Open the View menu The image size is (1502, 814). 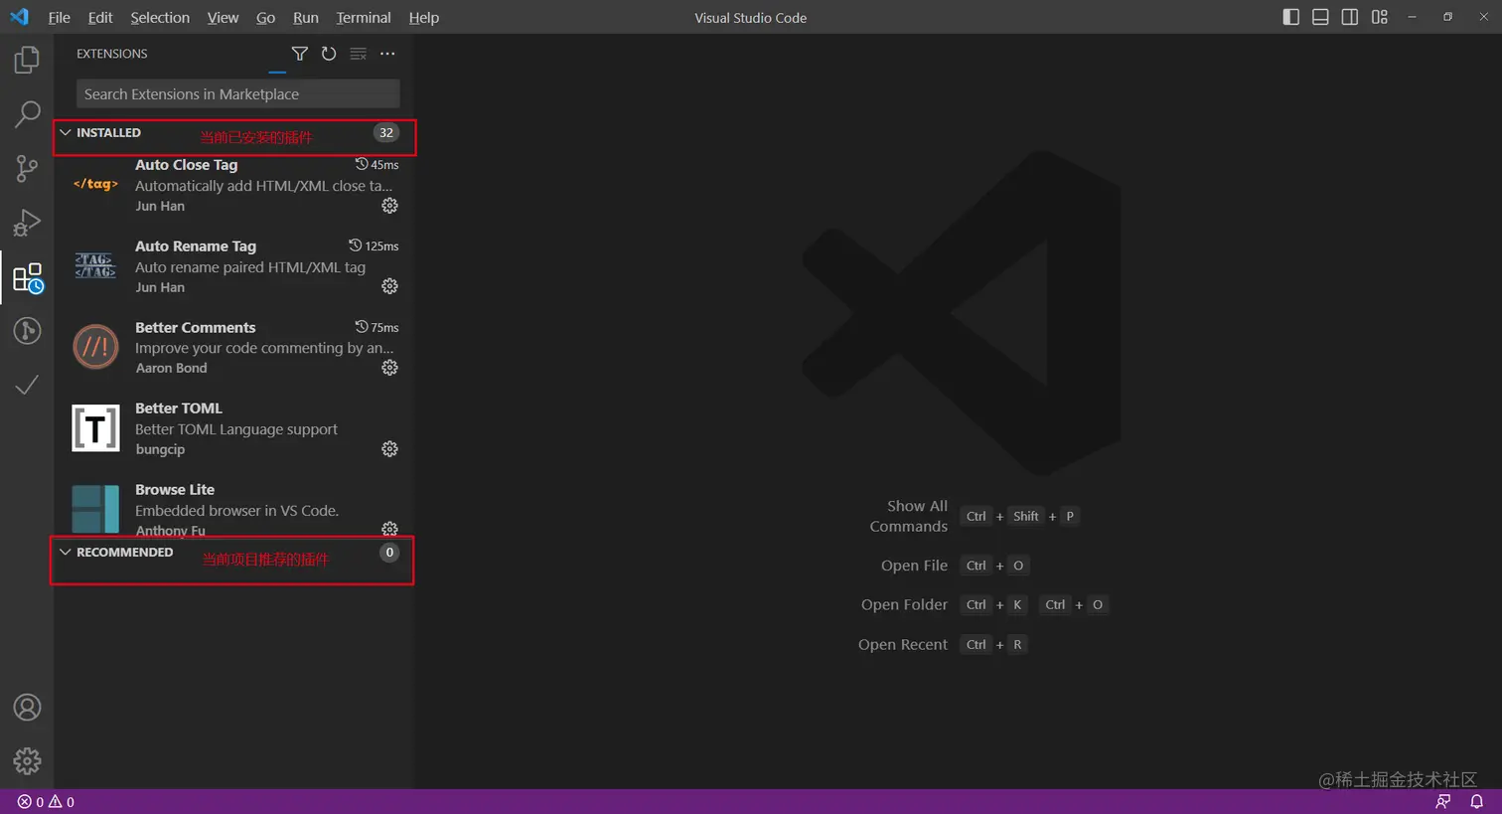[223, 17]
